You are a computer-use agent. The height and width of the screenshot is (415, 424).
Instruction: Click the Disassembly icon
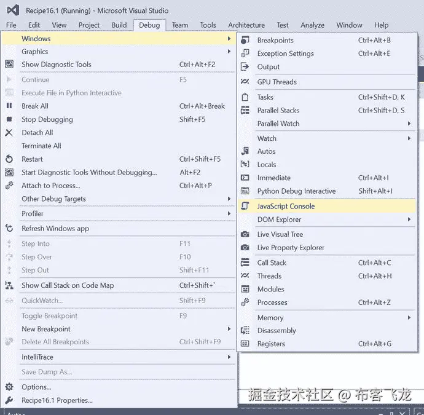pyautogui.click(x=245, y=330)
